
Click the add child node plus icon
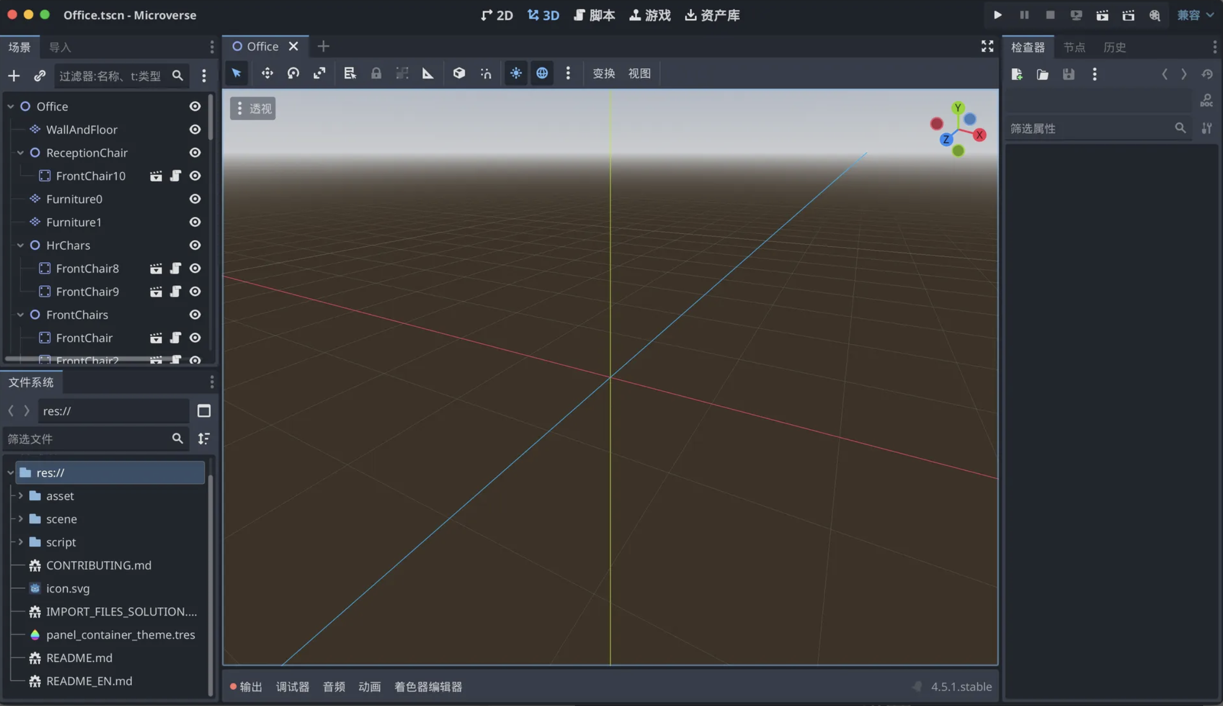(x=14, y=76)
